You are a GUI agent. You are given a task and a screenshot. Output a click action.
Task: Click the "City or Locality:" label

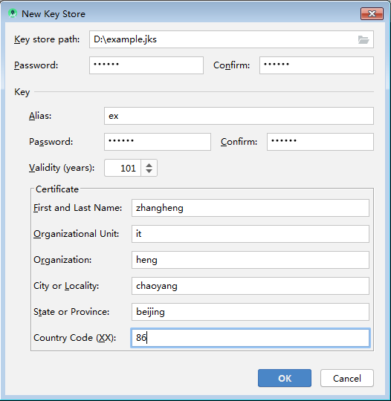(66, 286)
